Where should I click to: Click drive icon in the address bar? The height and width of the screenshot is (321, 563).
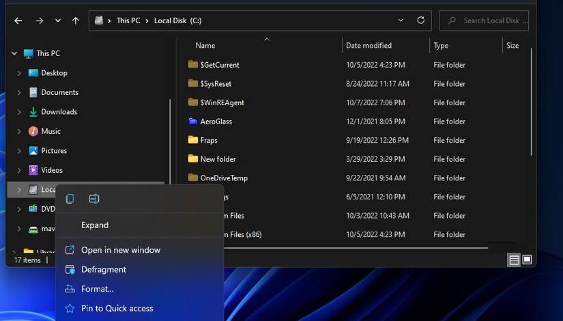[x=99, y=20]
